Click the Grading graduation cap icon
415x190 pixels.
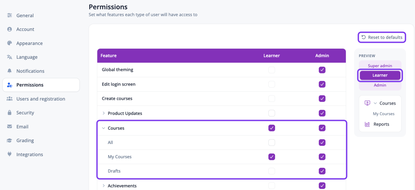pyautogui.click(x=10, y=141)
